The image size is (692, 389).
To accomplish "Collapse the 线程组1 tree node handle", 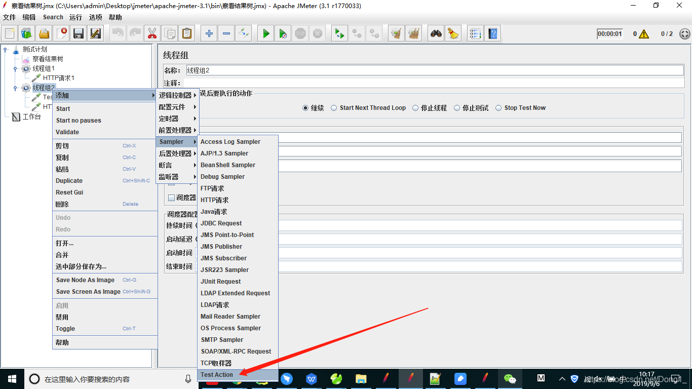I will coord(16,68).
